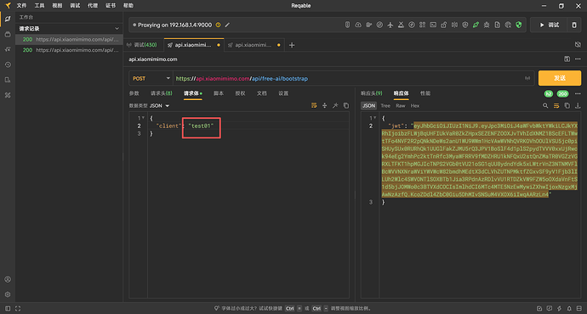Toggle the word wrap icon in the response toolbar
587x314 pixels.
click(556, 106)
